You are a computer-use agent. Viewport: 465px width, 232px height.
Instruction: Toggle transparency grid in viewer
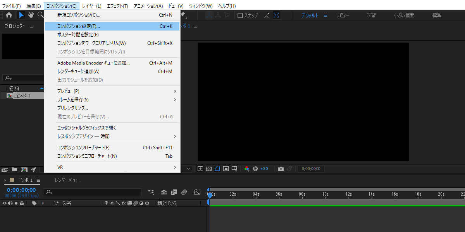[x=209, y=169]
